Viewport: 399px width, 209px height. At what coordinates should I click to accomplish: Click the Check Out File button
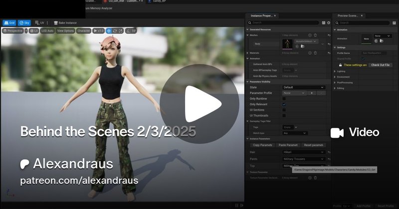380,65
